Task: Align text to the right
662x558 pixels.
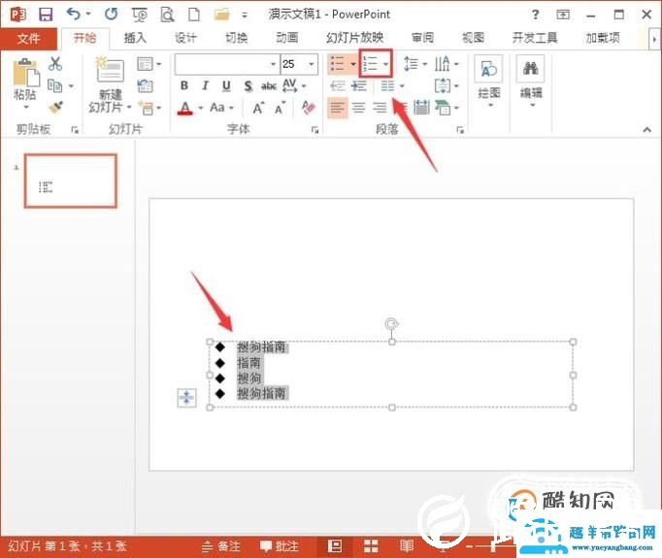Action: point(380,108)
